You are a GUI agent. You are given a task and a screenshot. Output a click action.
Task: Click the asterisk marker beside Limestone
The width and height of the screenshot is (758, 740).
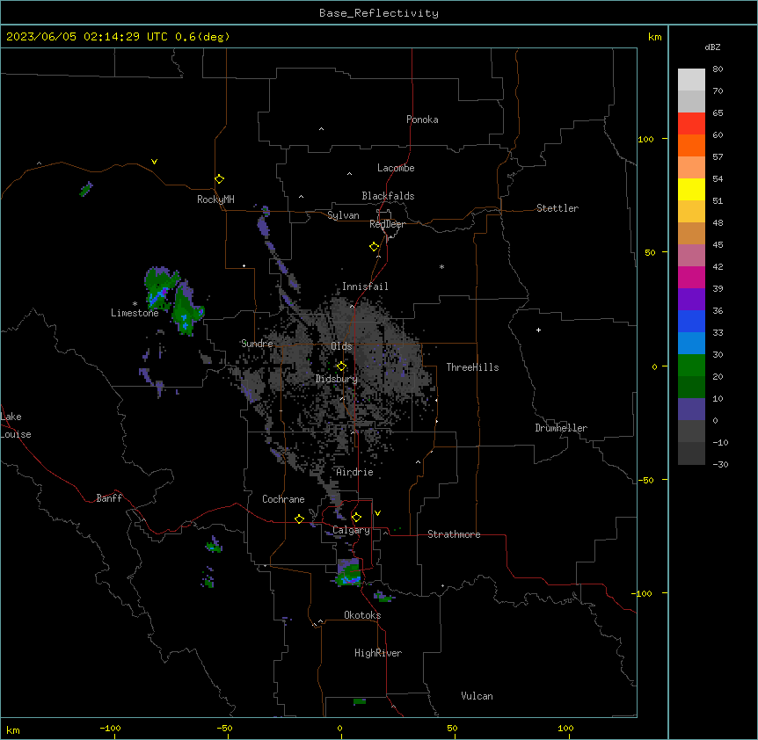135,304
